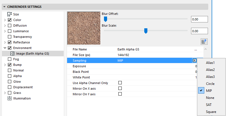Select the Image (Earth Alpha GS) icon
226x116 pixels.
click(12, 54)
